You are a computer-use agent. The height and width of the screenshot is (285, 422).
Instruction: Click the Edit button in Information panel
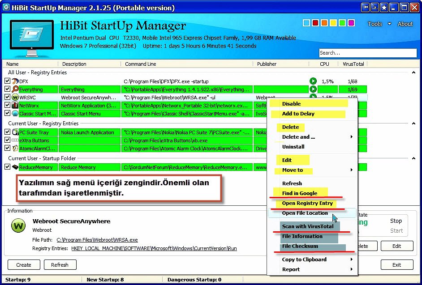tap(397, 246)
